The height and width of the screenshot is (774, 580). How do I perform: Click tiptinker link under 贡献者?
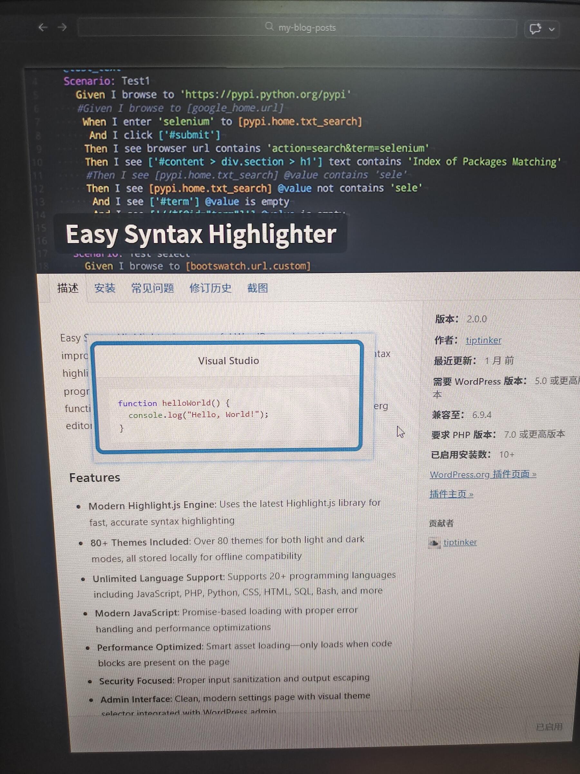point(459,542)
